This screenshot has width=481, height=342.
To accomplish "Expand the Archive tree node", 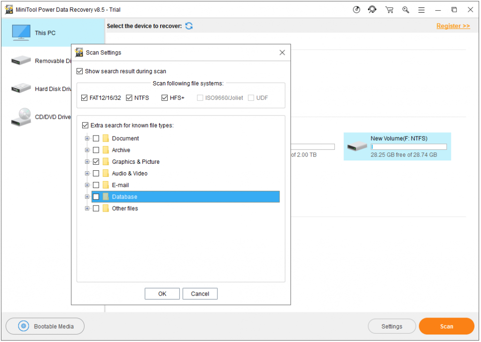I will click(87, 150).
